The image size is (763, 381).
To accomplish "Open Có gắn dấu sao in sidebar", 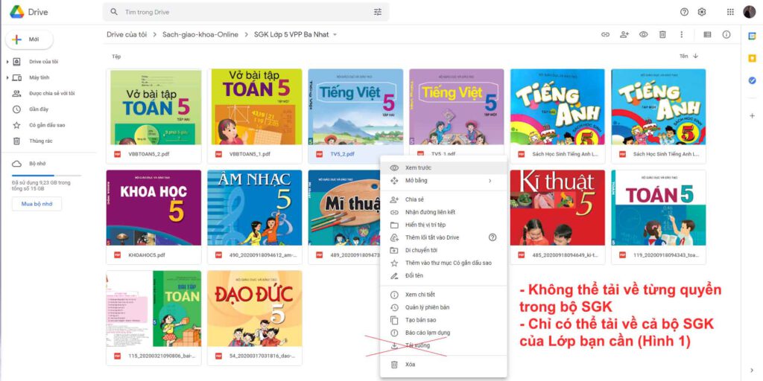I will tap(48, 125).
